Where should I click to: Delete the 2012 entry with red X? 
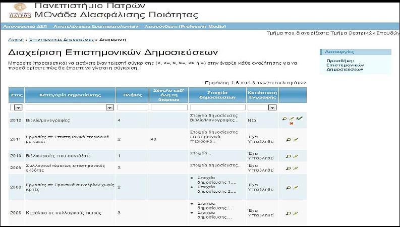coord(292,124)
